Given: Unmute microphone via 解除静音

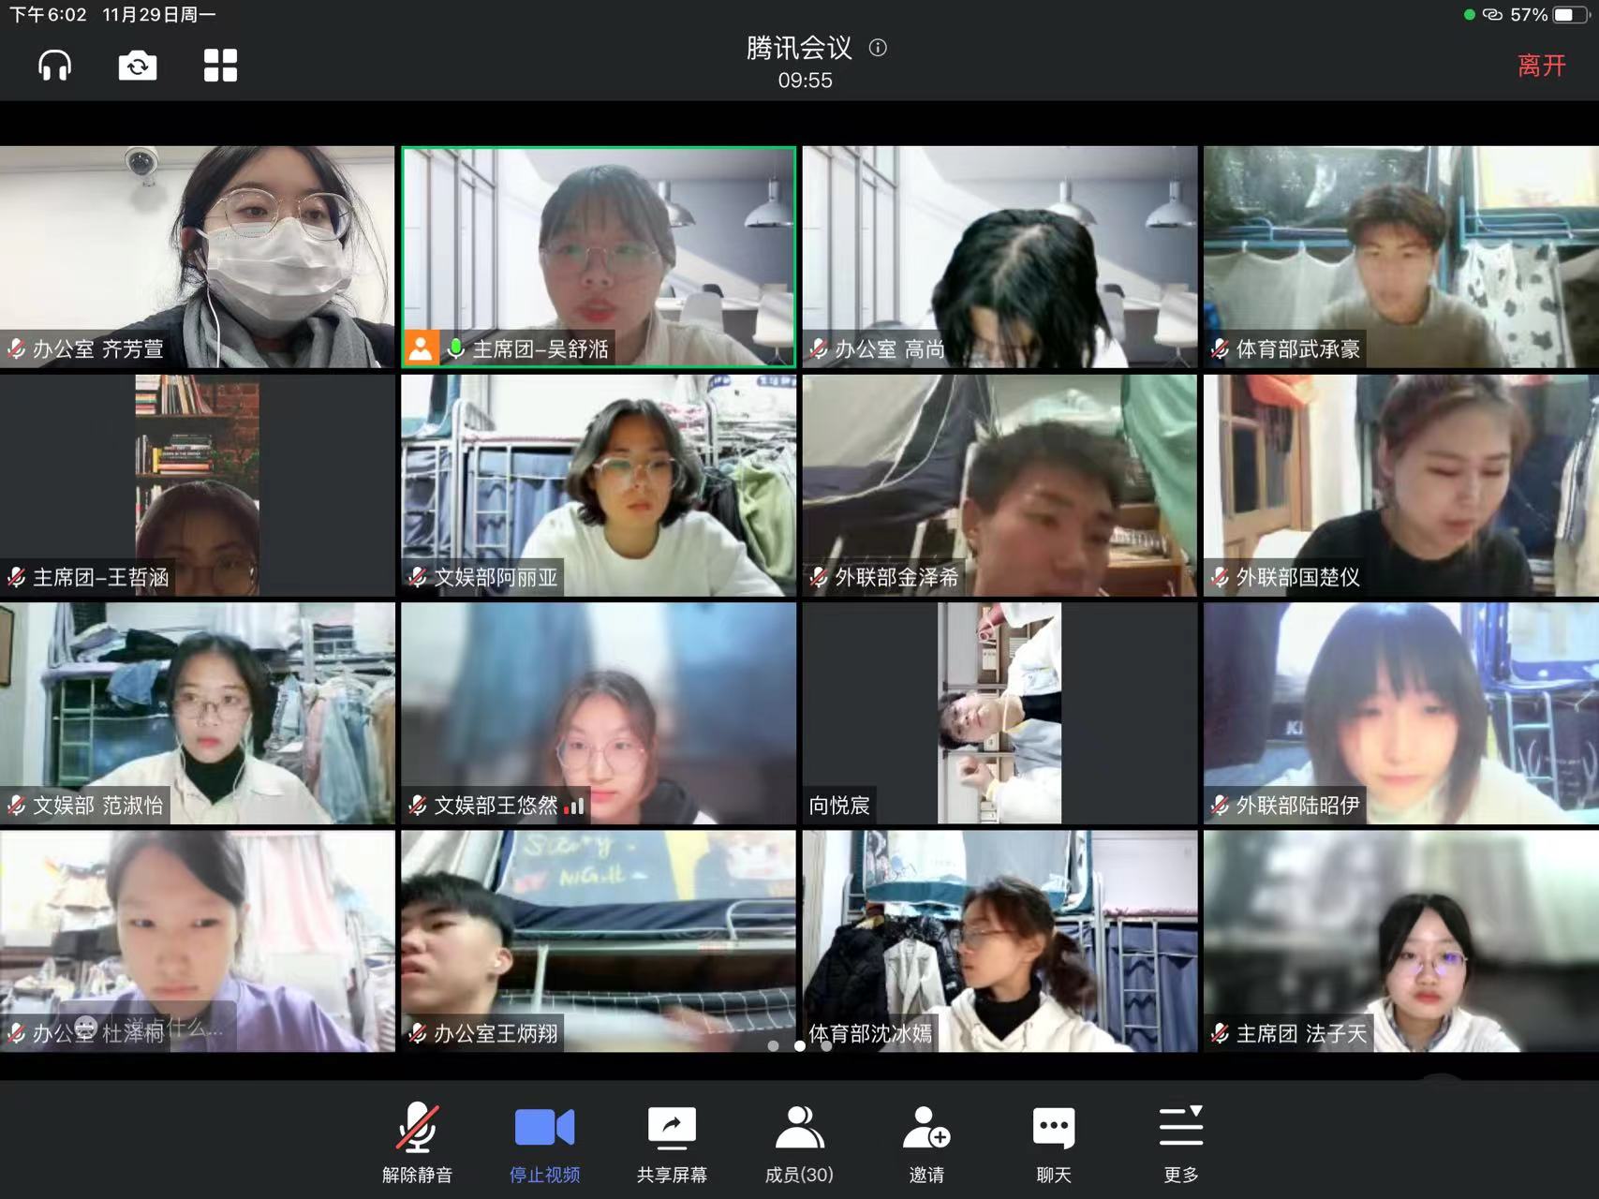Looking at the screenshot, I should pos(417,1143).
